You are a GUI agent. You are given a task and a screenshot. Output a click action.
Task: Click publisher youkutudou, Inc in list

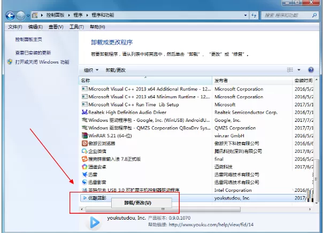232,198
